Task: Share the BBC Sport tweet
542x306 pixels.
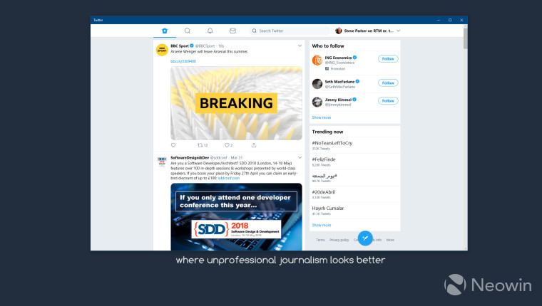Action: point(254,145)
